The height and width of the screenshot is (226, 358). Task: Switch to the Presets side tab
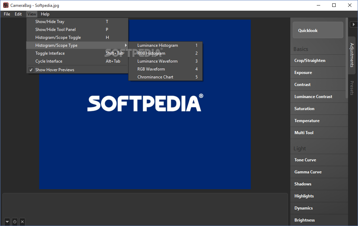(x=352, y=88)
